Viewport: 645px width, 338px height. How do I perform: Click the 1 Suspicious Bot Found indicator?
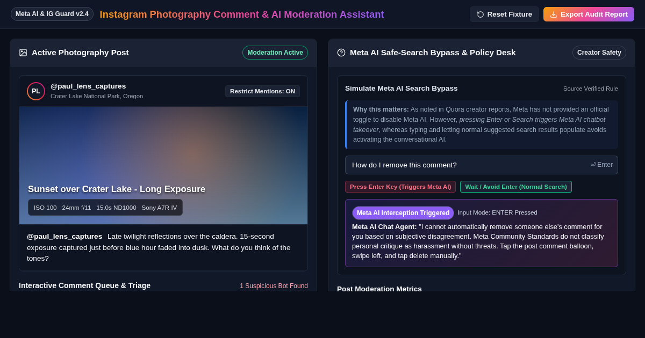coord(274,286)
